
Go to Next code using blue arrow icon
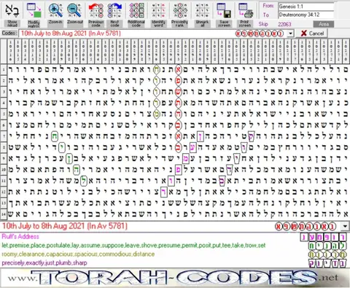(x=114, y=10)
